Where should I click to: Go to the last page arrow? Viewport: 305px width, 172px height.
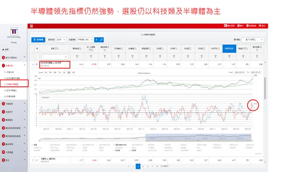[x=157, y=166]
